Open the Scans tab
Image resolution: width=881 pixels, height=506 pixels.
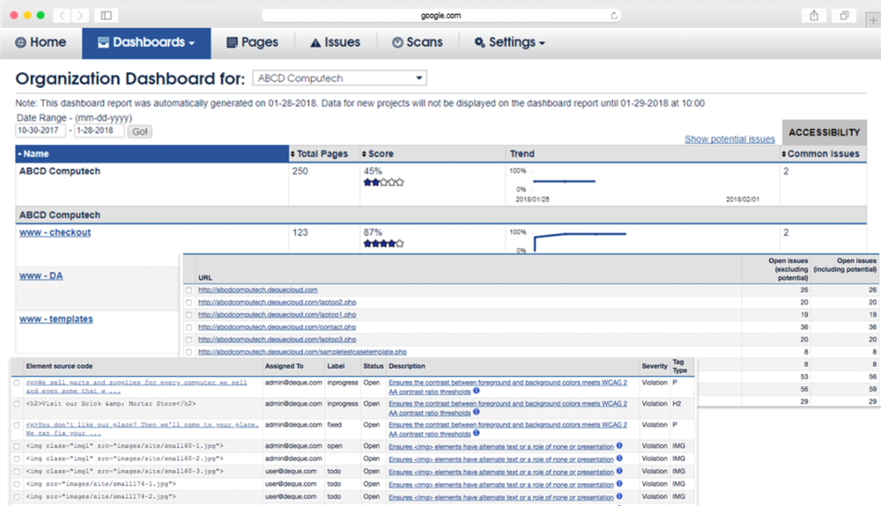(418, 42)
